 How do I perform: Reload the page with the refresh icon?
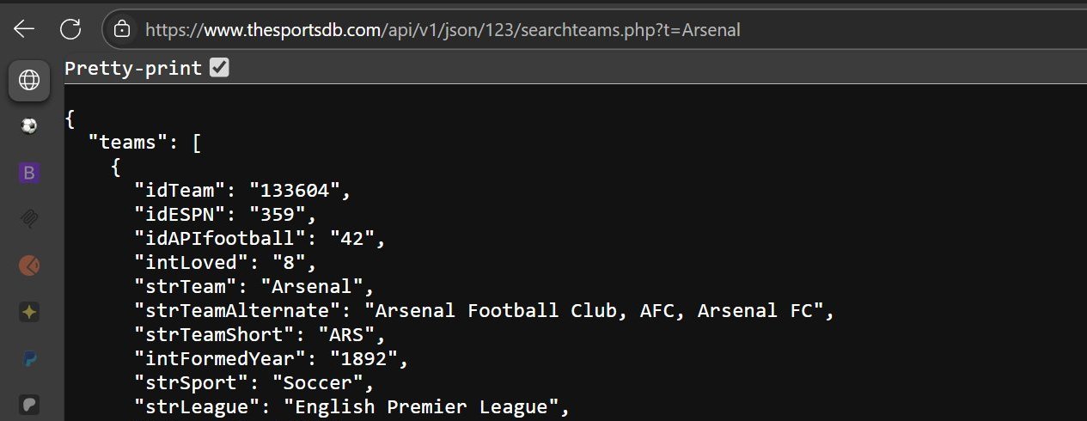[70, 29]
